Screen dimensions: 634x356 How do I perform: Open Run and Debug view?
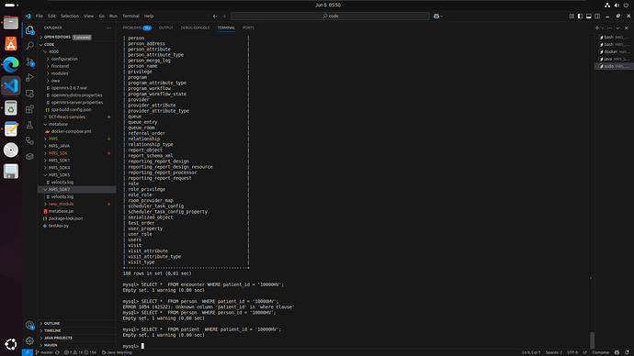[29, 77]
